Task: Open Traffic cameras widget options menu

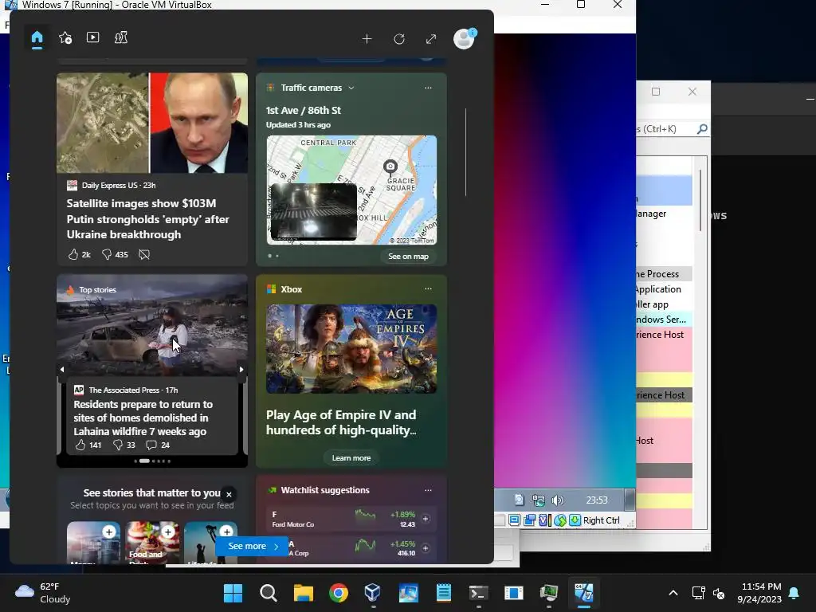Action: click(x=428, y=88)
